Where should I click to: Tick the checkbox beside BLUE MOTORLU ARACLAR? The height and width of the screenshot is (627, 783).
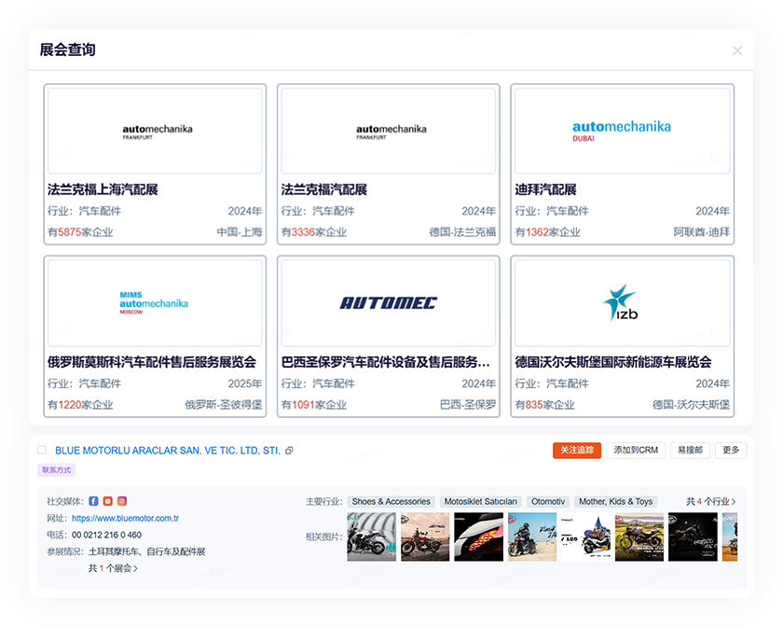click(x=42, y=451)
